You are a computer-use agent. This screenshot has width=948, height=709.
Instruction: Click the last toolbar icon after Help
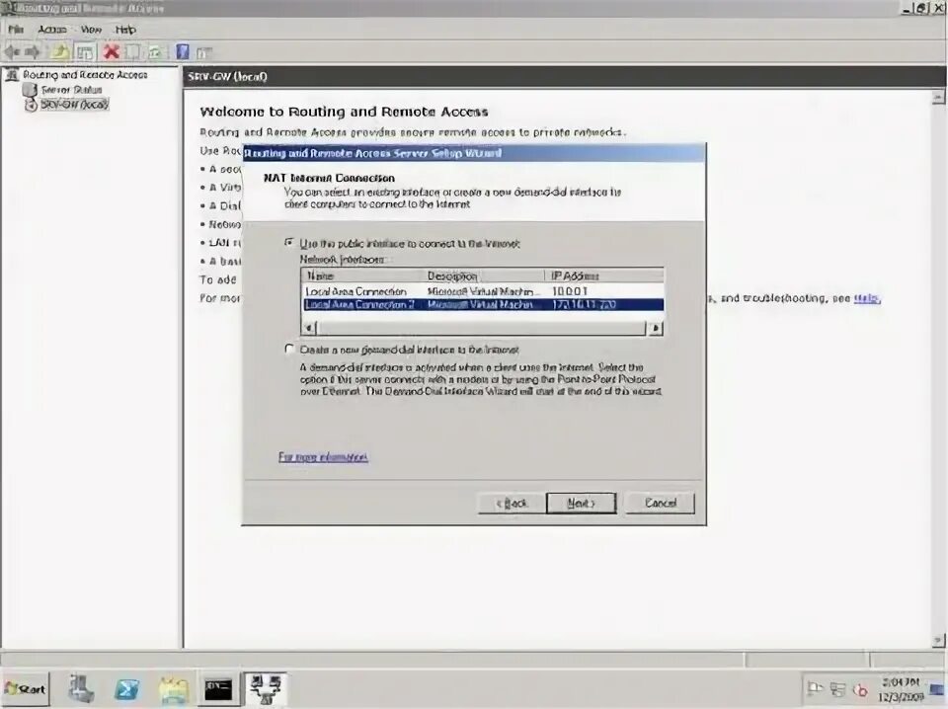(204, 52)
